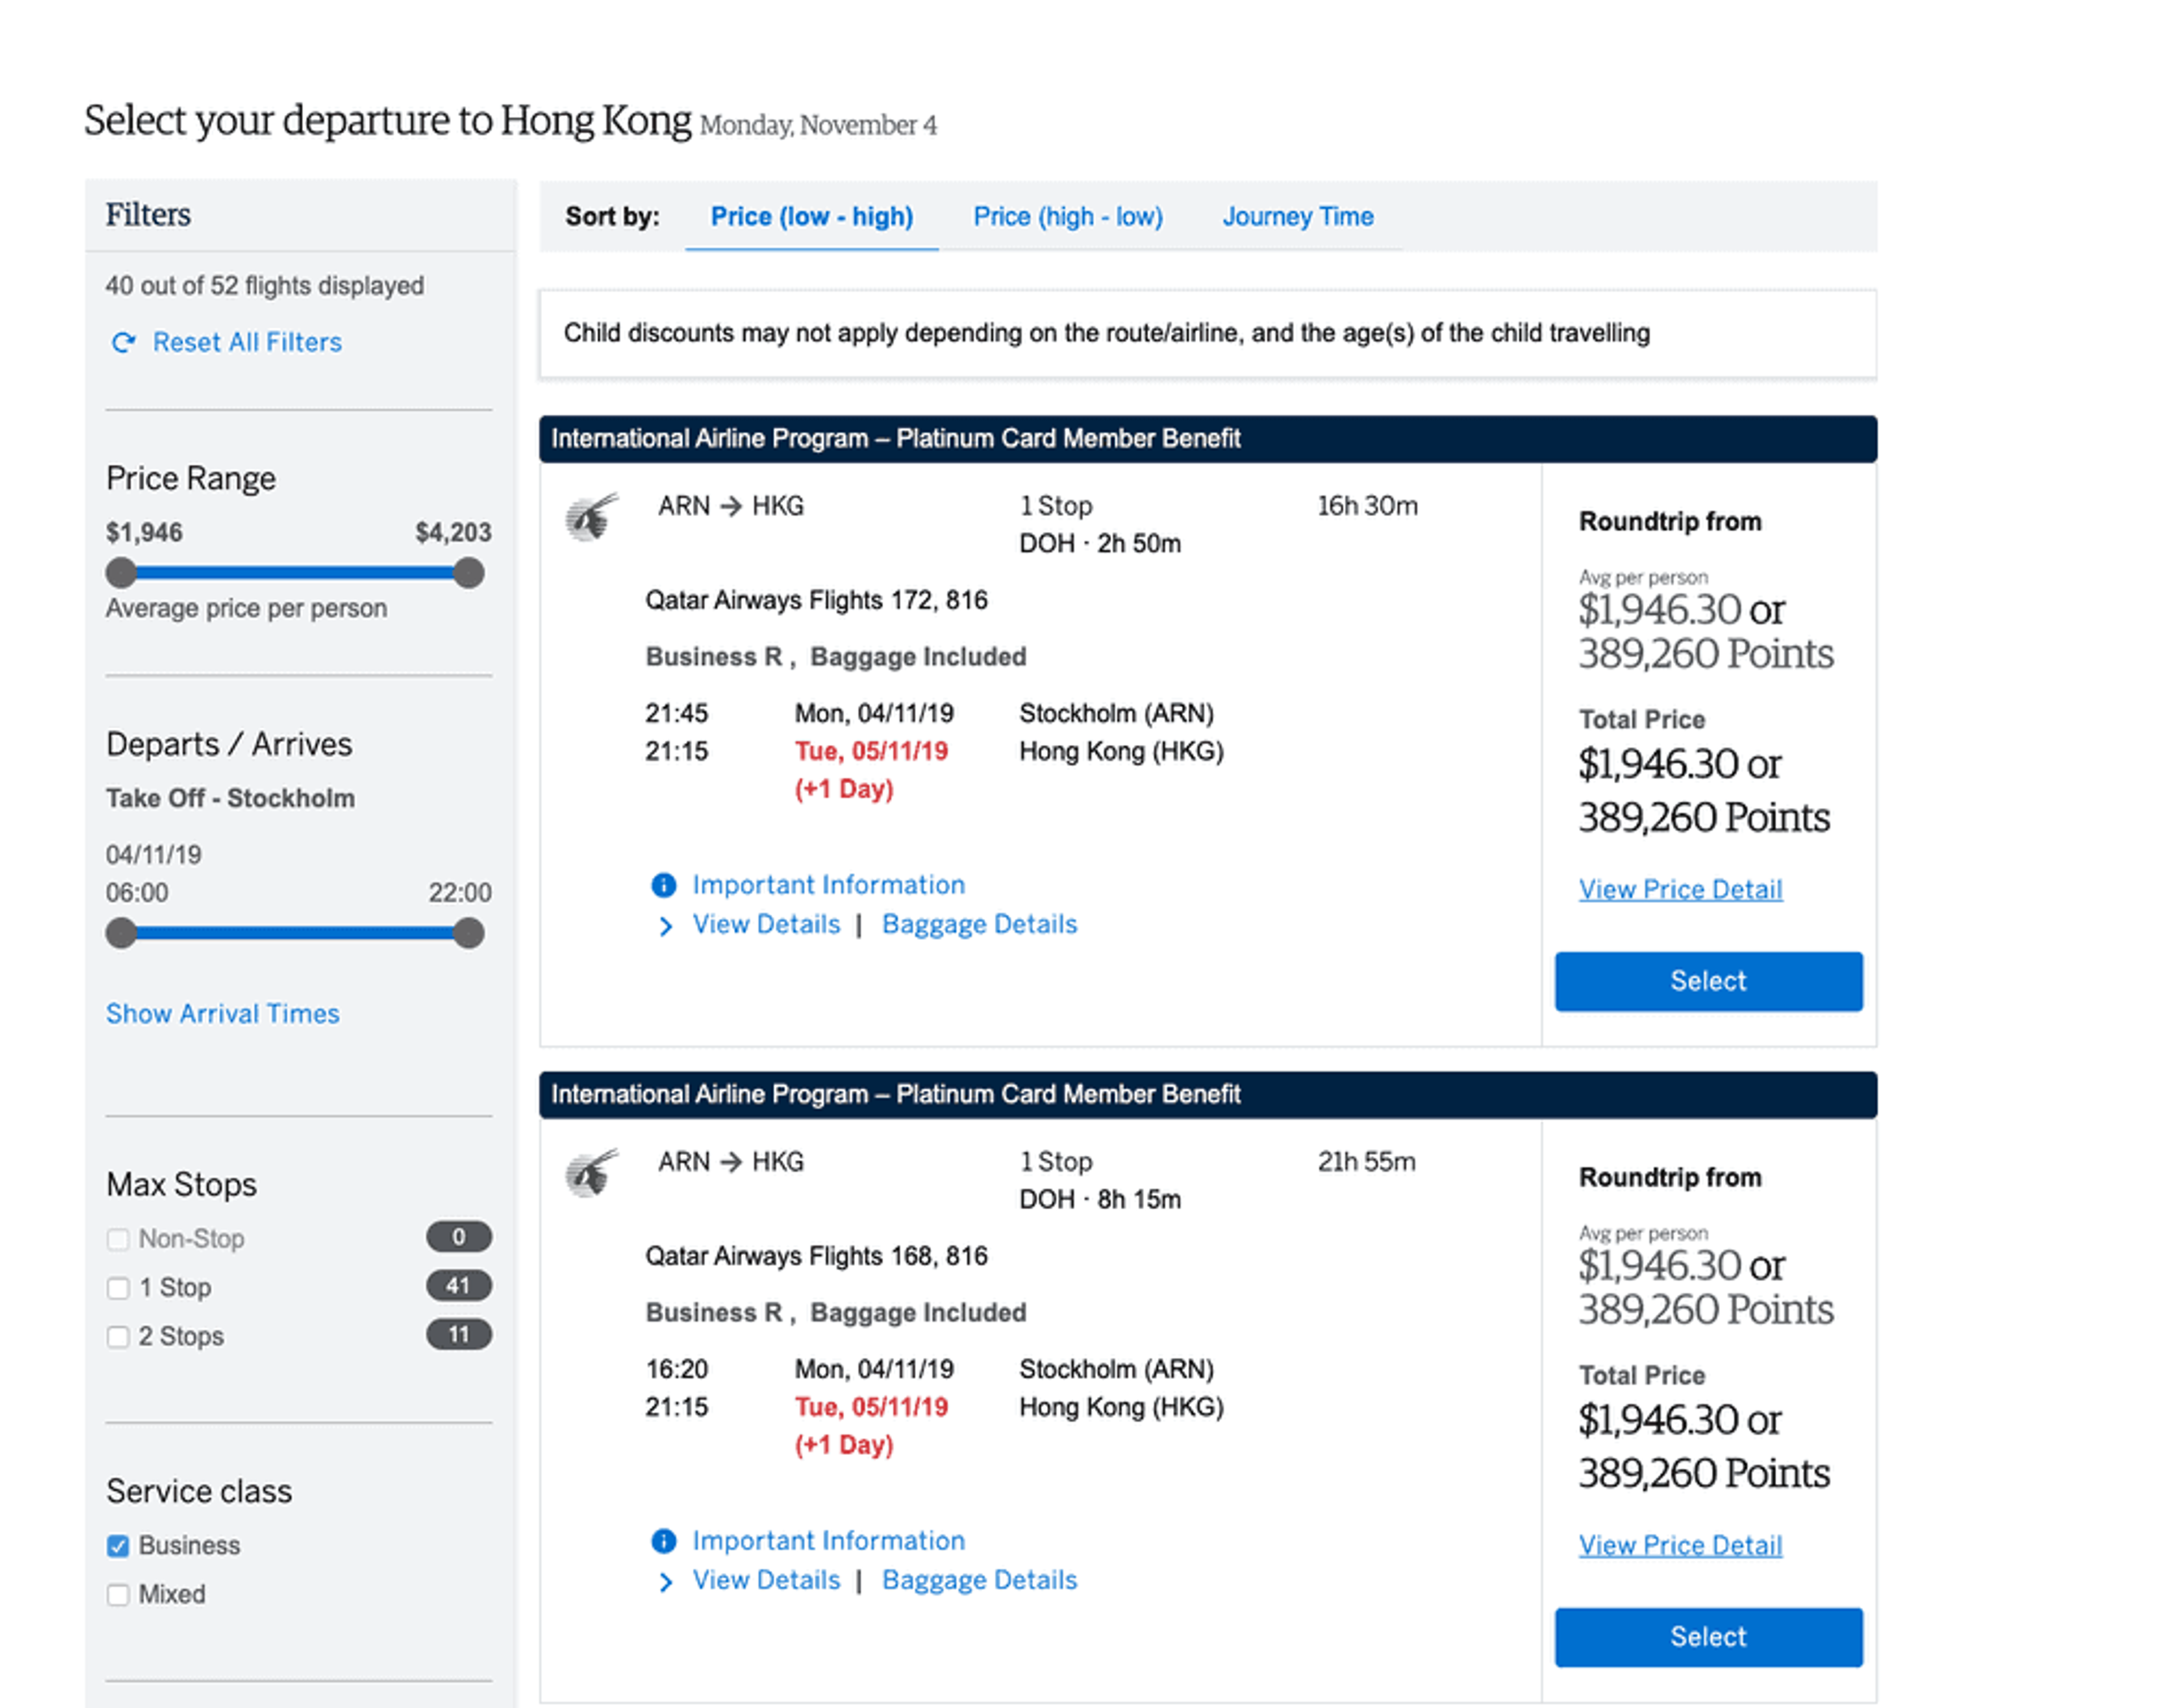Screen dimensions: 2173x1708
Task: Sort results by Journey Time
Action: (x=1297, y=217)
